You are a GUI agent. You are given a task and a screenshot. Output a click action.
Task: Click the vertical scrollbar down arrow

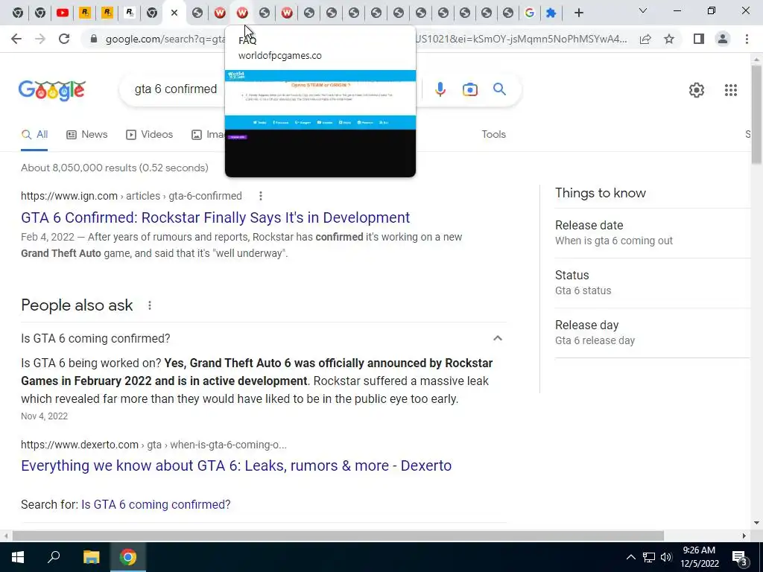pos(757,523)
